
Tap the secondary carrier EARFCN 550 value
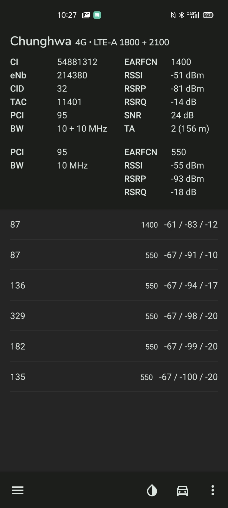[x=179, y=152]
